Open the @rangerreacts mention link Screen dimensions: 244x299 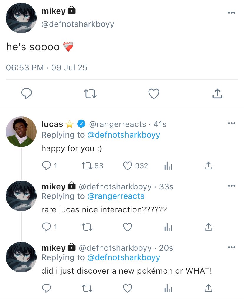coord(116,196)
